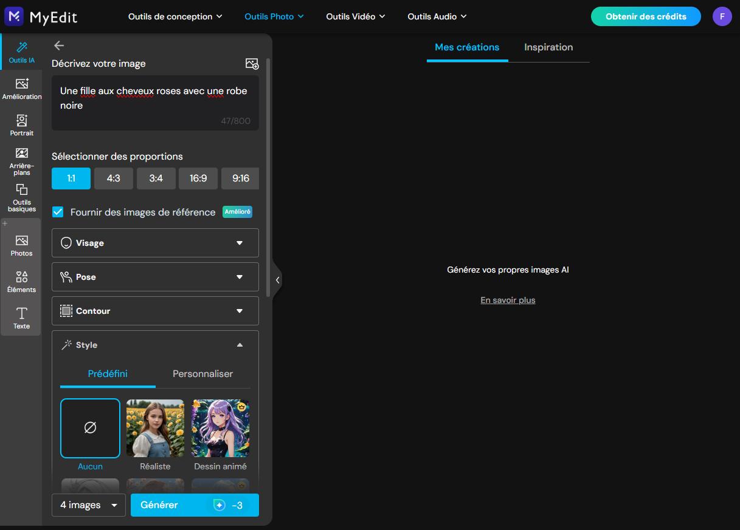Open Outils de conception menu
Screen dimensions: 740x530
pyautogui.click(x=175, y=16)
